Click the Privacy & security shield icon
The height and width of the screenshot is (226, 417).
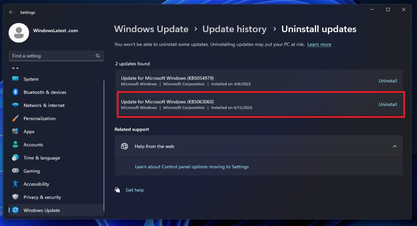click(x=15, y=197)
